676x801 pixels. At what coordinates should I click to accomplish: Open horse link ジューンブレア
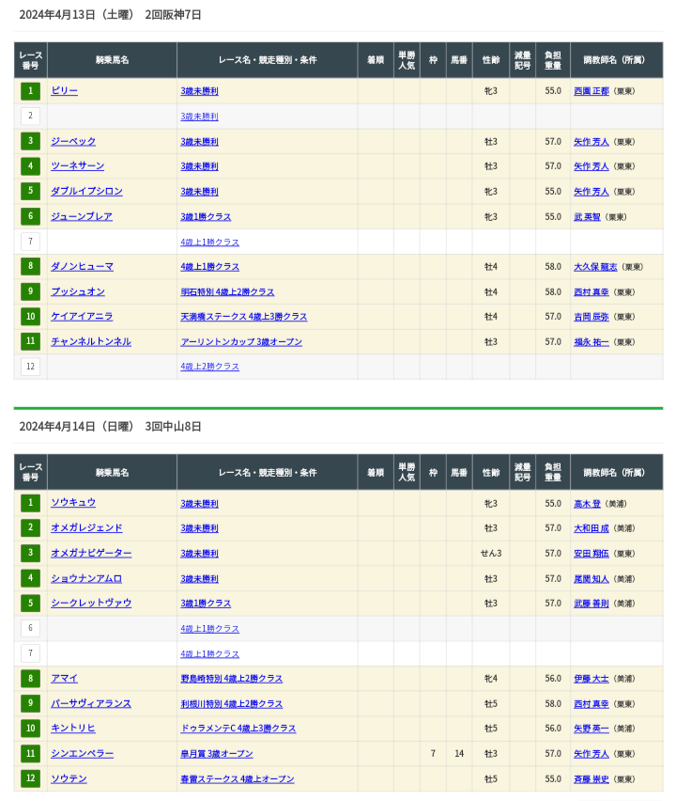pos(81,217)
